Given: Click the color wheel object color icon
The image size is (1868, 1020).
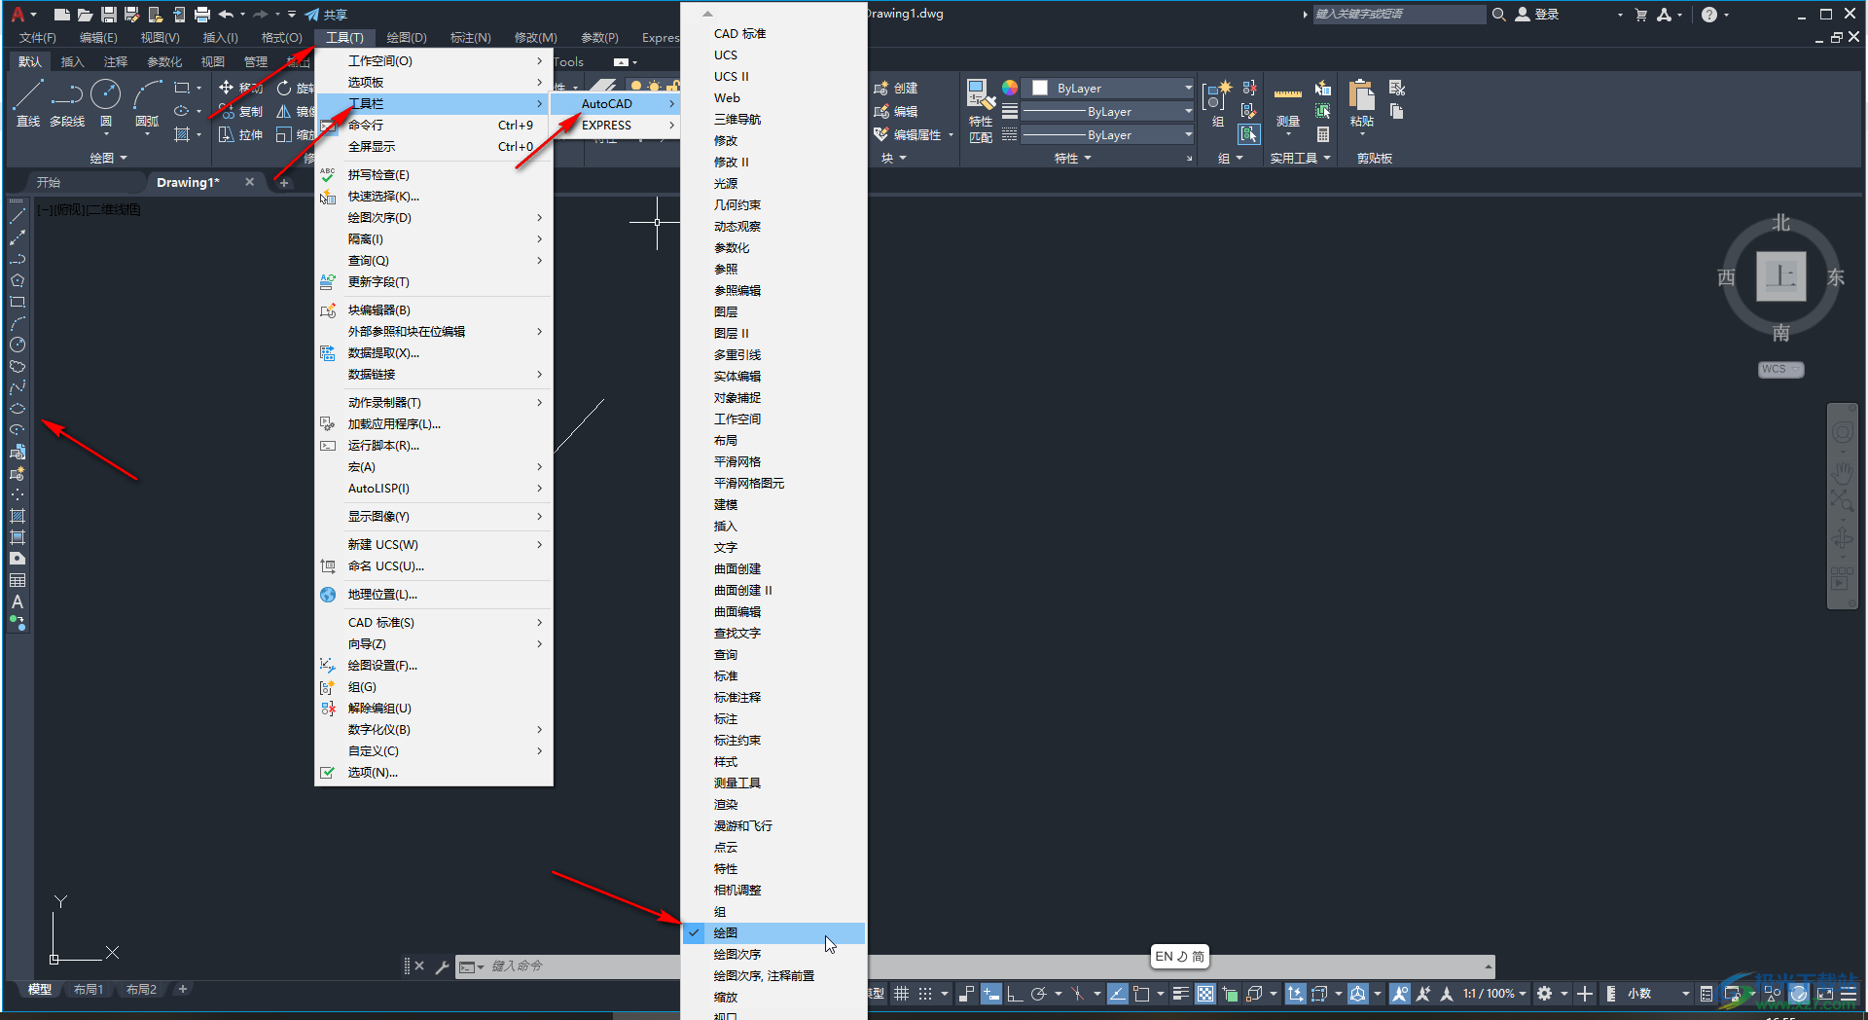Looking at the screenshot, I should click(1010, 88).
